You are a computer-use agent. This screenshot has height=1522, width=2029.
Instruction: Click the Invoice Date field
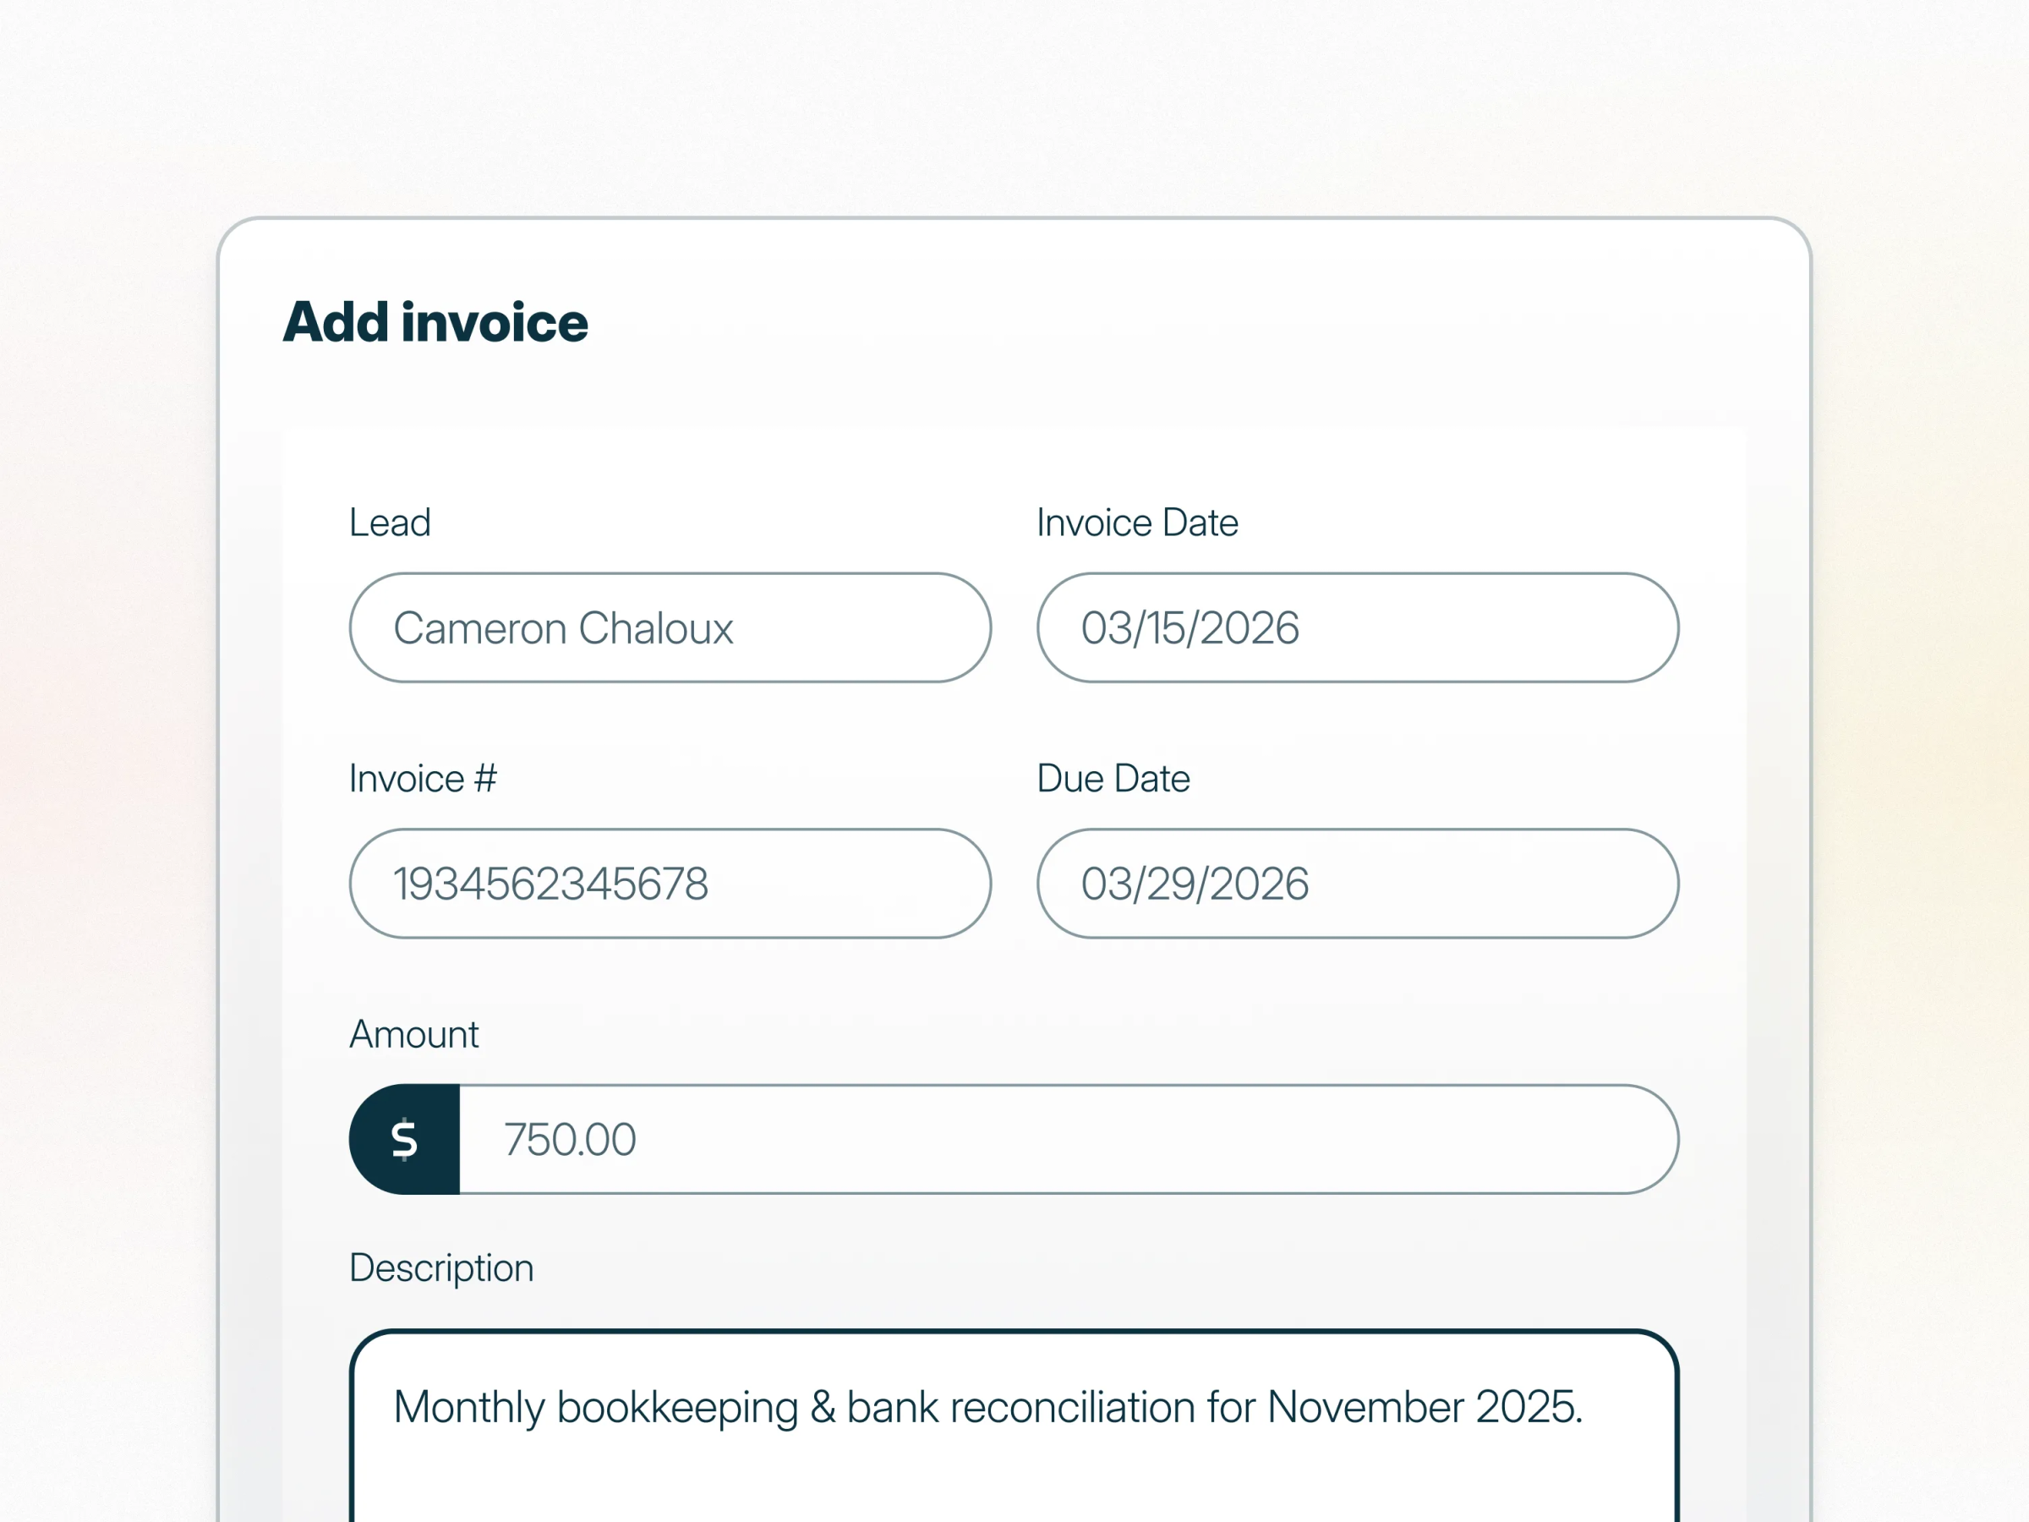tap(1358, 628)
